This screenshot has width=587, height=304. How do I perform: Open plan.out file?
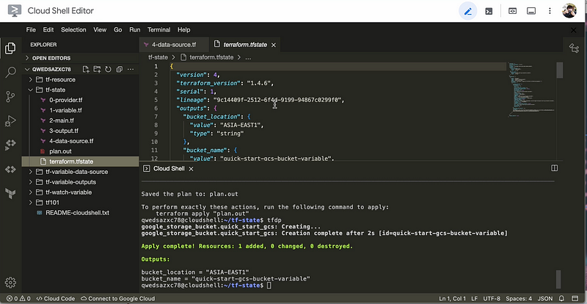coord(60,151)
